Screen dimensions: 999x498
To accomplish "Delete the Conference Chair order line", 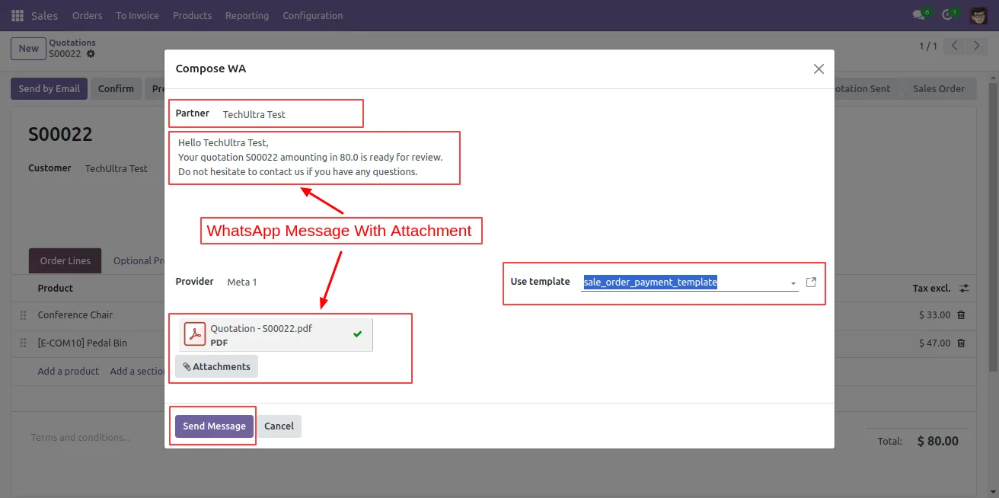I will pos(961,314).
